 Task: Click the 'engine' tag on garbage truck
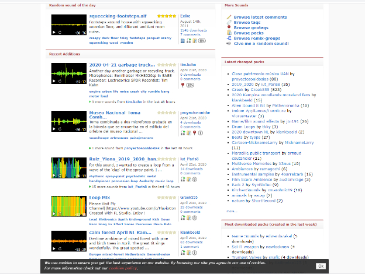(95, 92)
